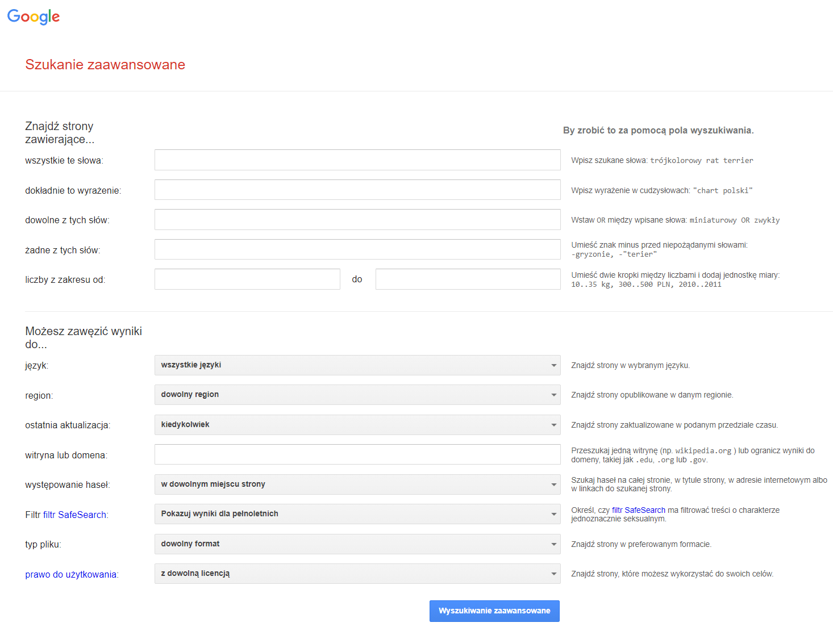Click the 'Szukanie zaawansowane' page heading

tap(105, 64)
